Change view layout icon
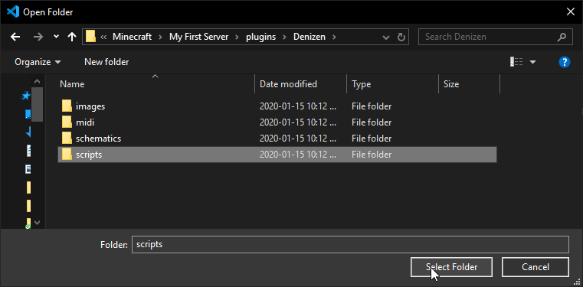This screenshot has width=583, height=287. (x=516, y=62)
